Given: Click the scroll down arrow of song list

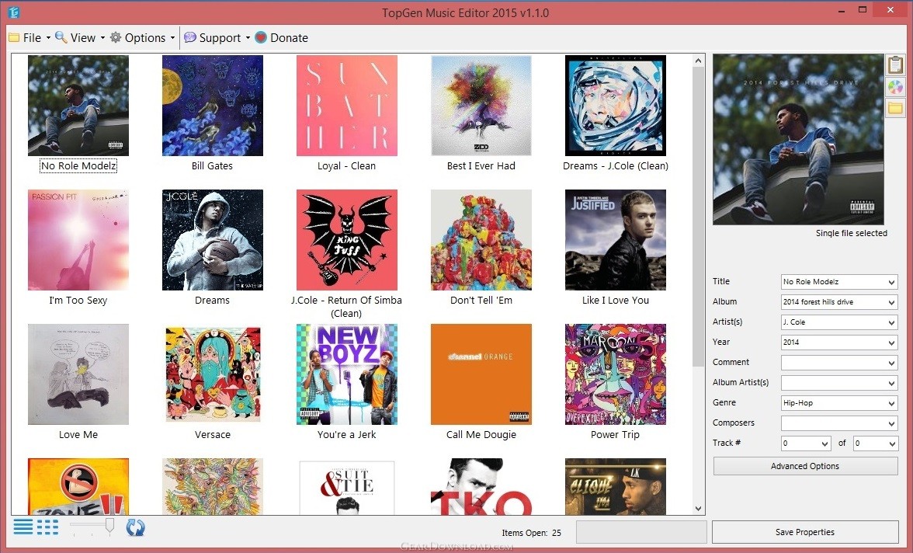Looking at the screenshot, I should coord(699,508).
